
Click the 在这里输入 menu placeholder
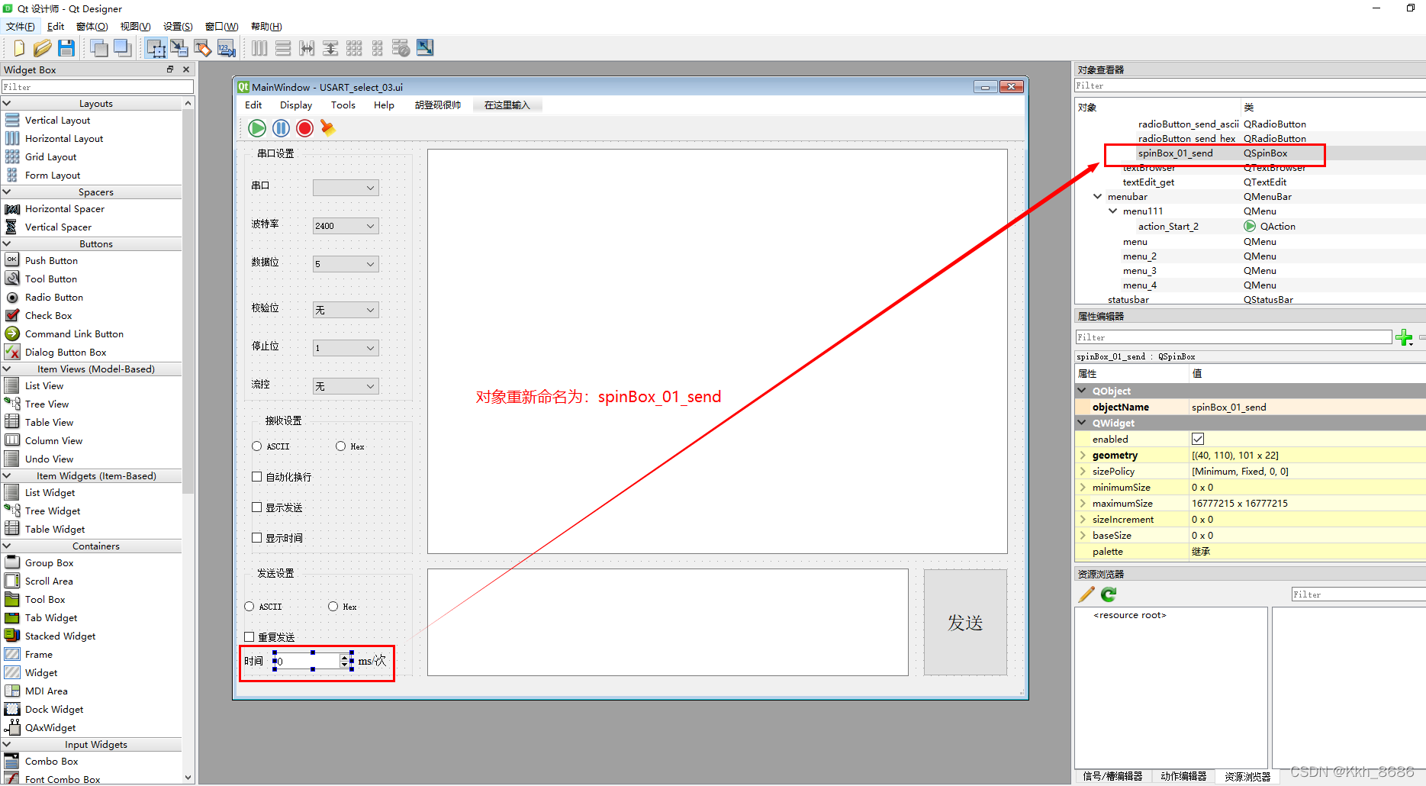[507, 105]
